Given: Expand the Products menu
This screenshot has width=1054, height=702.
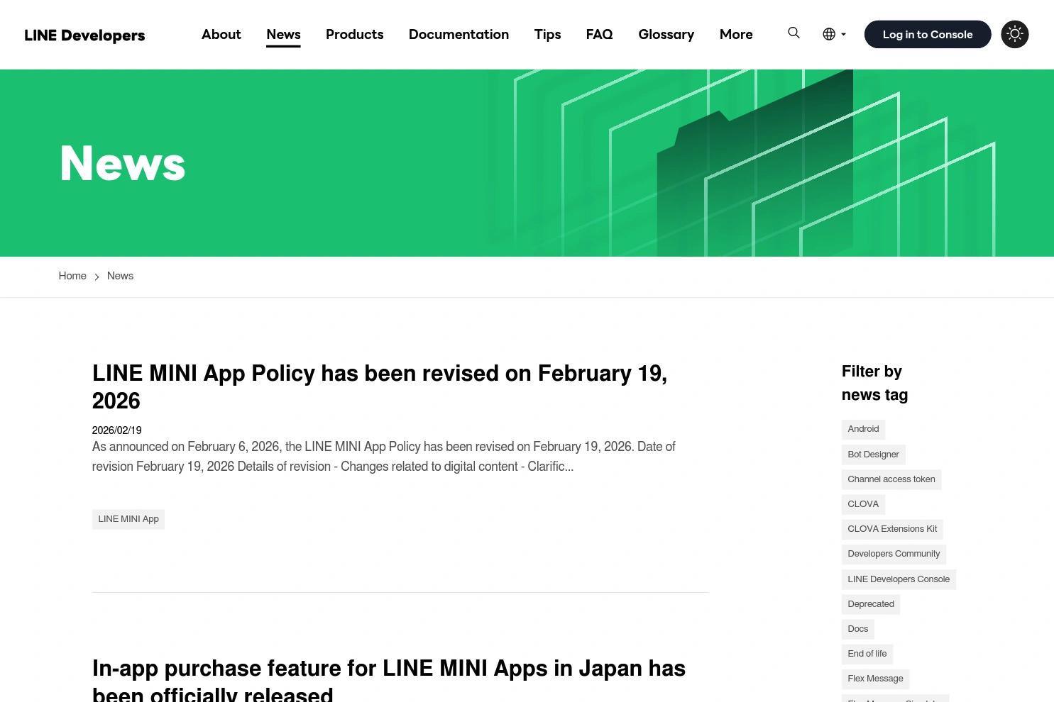Looking at the screenshot, I should [354, 34].
